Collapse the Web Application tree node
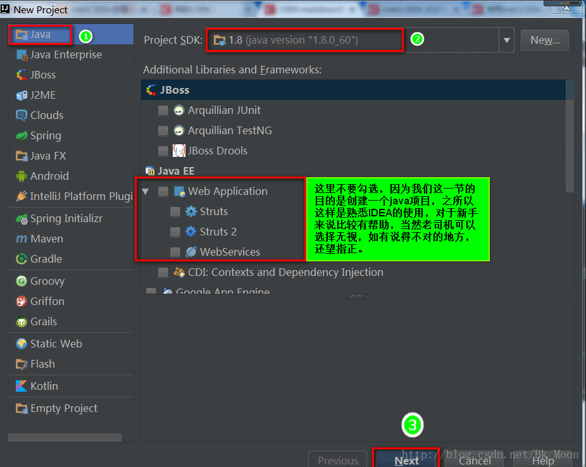This screenshot has width=586, height=467. click(x=146, y=192)
